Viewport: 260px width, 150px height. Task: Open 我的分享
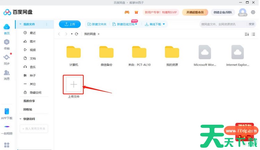(x=29, y=101)
